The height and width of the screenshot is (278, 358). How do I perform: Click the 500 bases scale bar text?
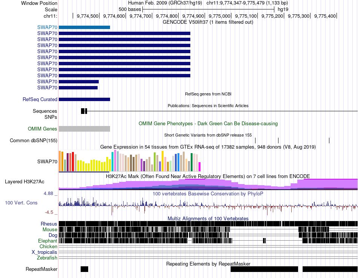click(130, 9)
